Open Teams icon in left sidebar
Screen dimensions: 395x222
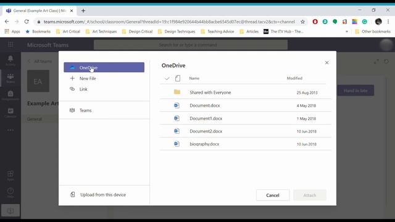tap(10, 78)
